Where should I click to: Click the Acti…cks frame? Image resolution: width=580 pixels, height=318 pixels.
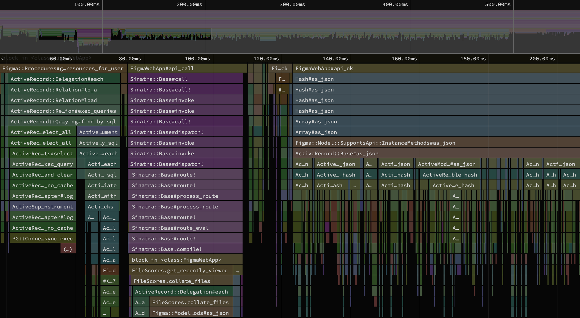(x=102, y=207)
